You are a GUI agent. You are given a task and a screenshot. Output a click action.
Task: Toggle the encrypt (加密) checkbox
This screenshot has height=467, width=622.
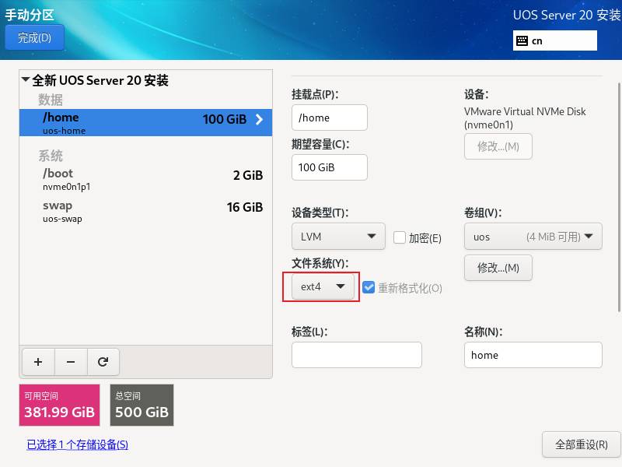click(x=400, y=237)
